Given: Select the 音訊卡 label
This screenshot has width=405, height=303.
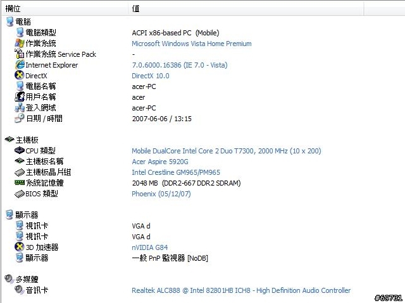Looking at the screenshot, I should click(37, 290).
